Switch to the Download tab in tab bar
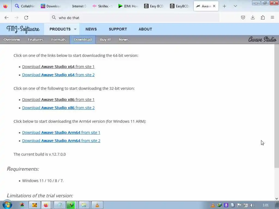 coord(51,6)
